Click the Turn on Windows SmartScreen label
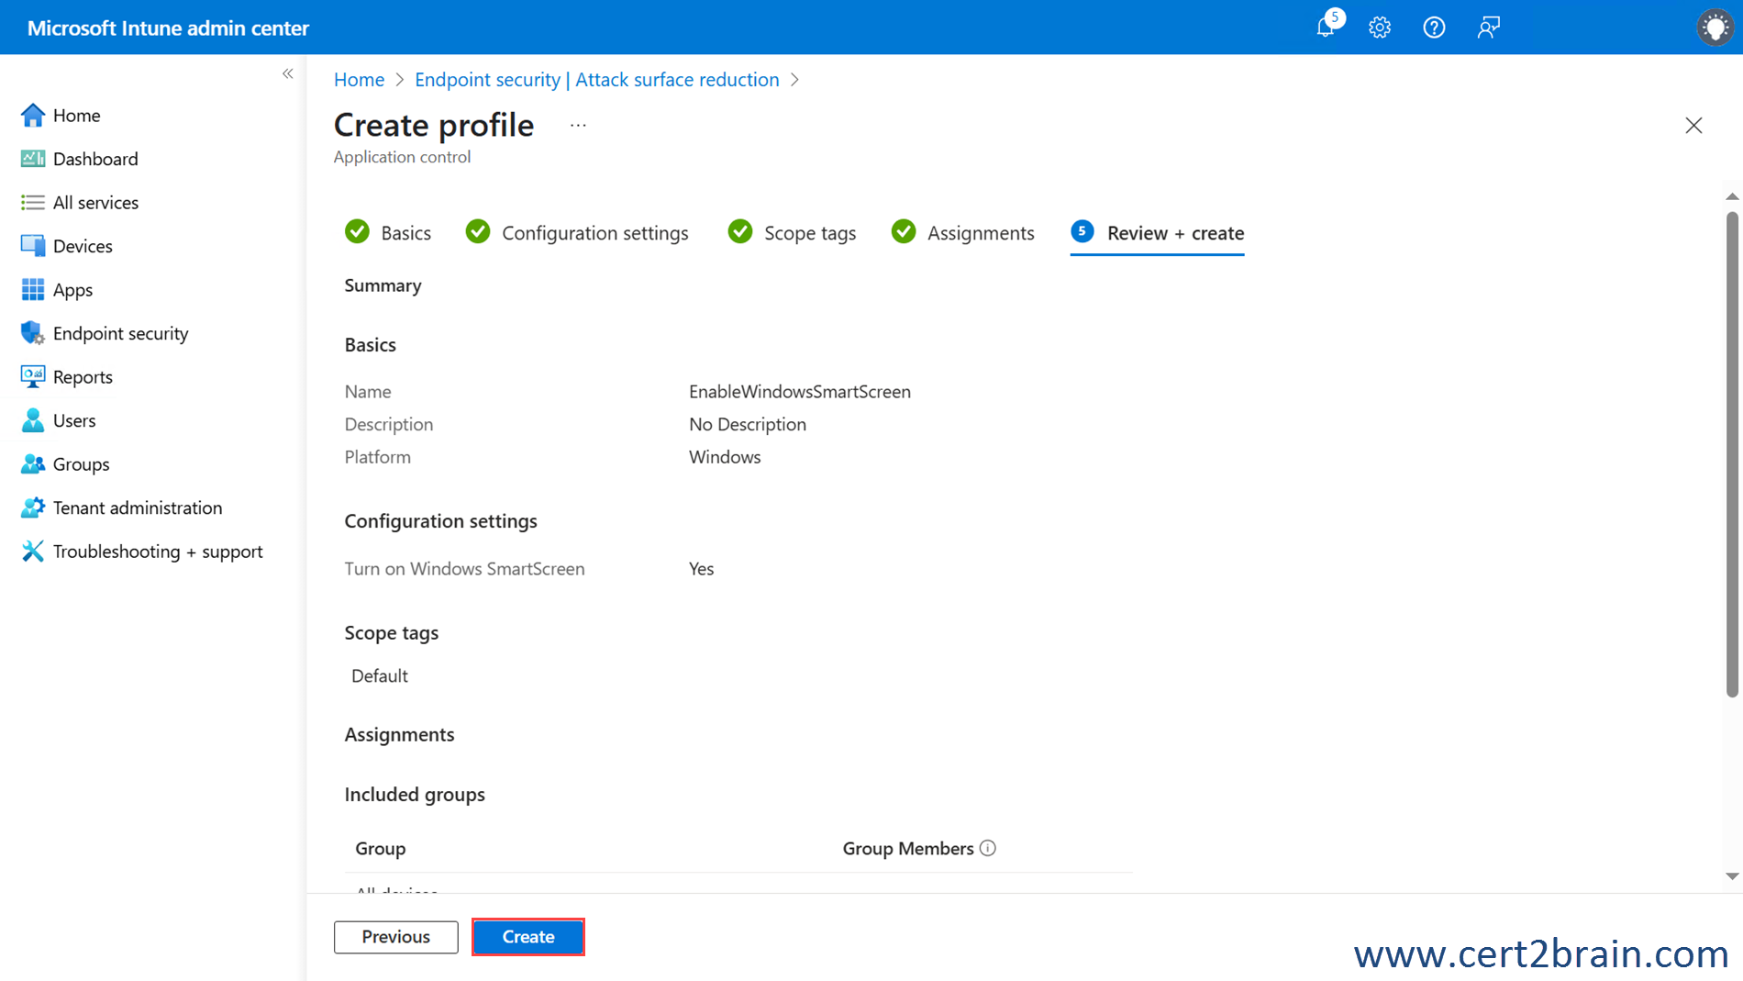Viewport: 1743px width, 981px height. click(464, 569)
